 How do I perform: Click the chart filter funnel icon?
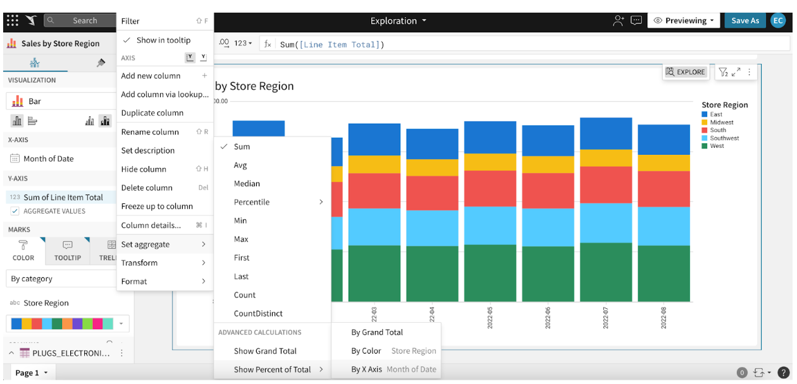724,72
